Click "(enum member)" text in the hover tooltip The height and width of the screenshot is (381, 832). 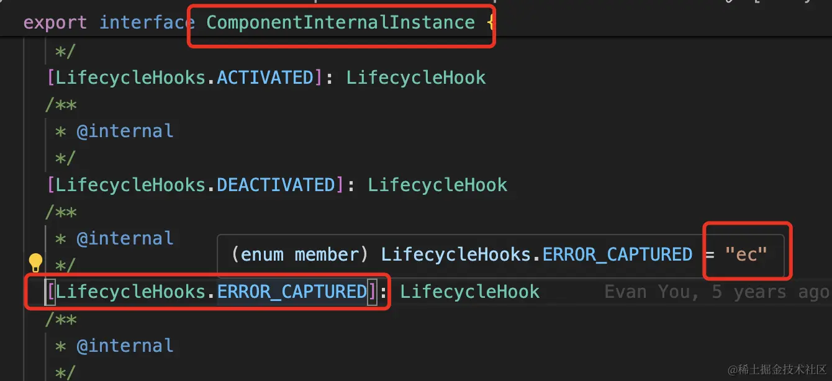click(295, 254)
